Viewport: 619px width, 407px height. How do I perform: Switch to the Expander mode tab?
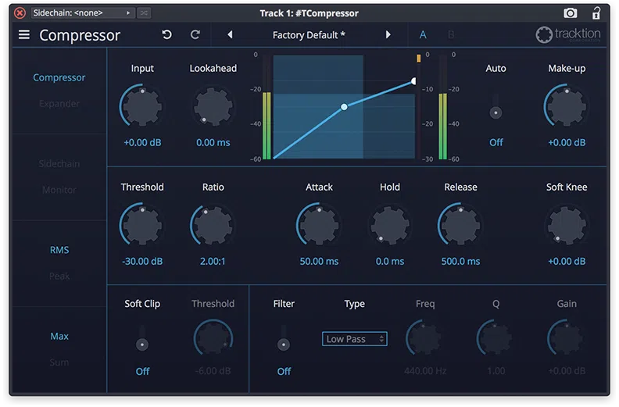click(59, 104)
